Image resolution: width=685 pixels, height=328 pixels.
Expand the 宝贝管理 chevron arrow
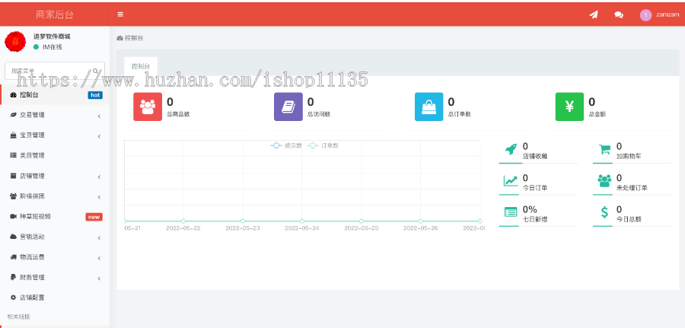(x=99, y=136)
